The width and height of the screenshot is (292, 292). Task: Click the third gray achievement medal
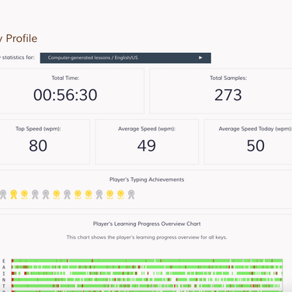coord(46,194)
